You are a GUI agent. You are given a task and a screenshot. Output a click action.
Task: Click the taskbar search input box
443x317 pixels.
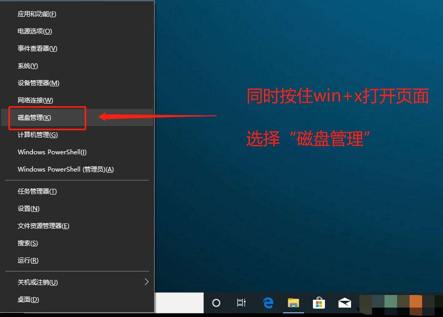(180, 302)
